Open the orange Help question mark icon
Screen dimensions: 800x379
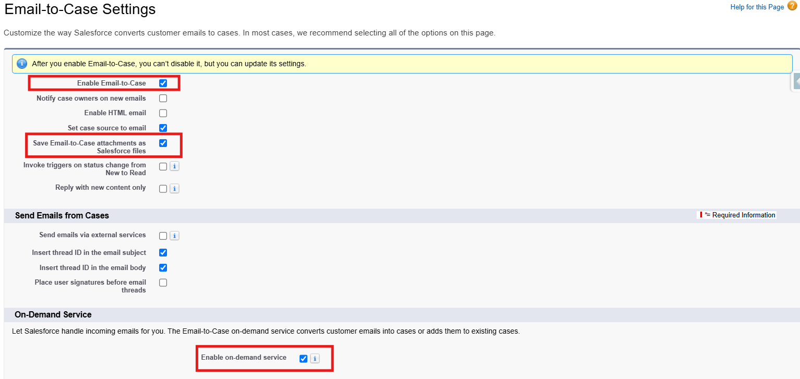tap(792, 6)
